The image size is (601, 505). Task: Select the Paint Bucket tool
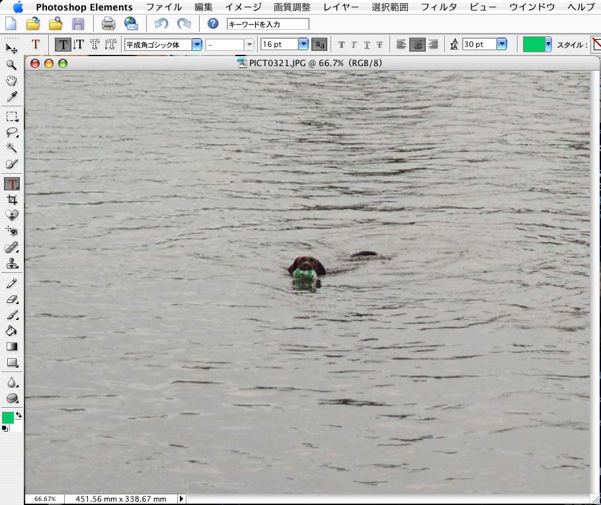(11, 330)
